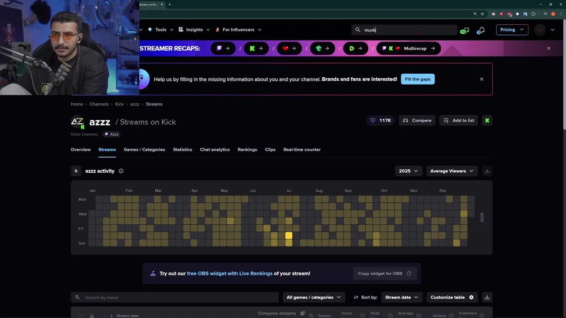Click the green Kick platform icon button

pyautogui.click(x=487, y=121)
